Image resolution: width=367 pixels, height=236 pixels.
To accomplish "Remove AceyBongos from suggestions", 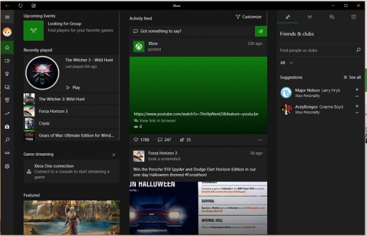I will [357, 113].
